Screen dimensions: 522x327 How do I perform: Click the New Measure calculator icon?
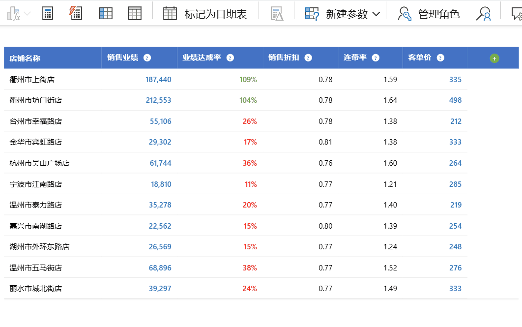coord(48,14)
